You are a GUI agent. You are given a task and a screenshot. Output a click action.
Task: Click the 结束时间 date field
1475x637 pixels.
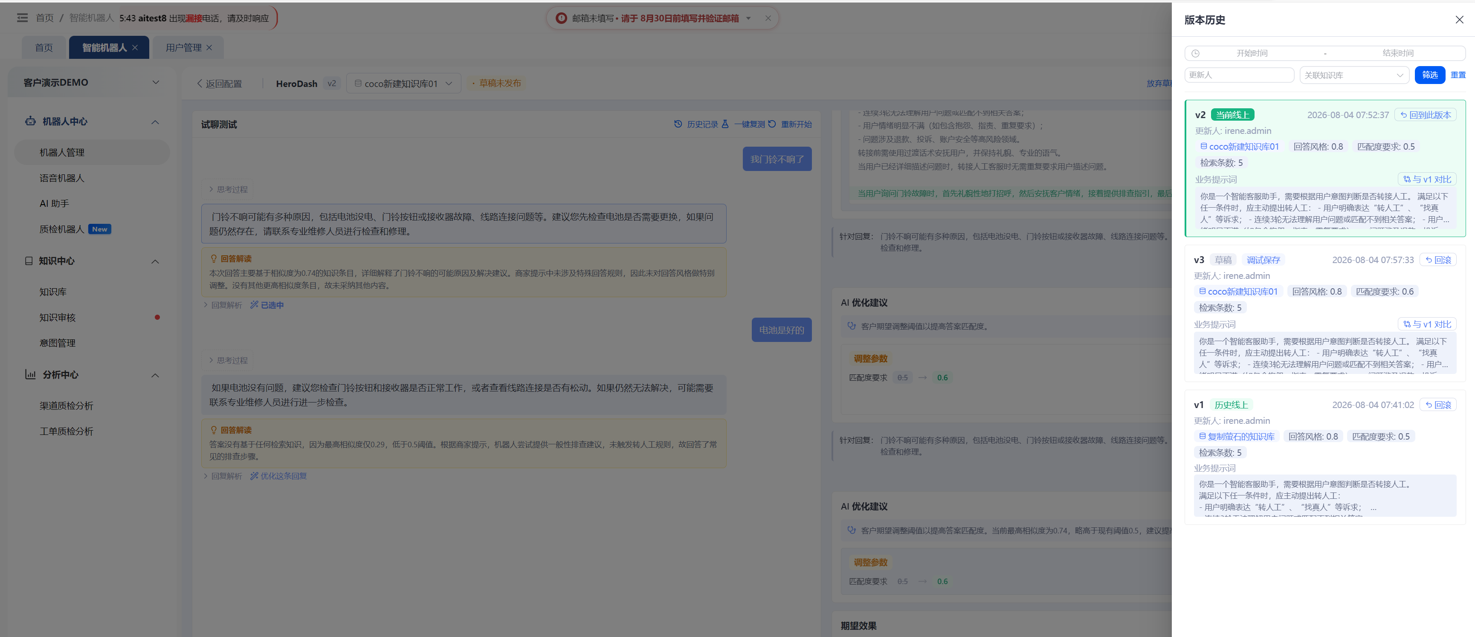(1398, 53)
